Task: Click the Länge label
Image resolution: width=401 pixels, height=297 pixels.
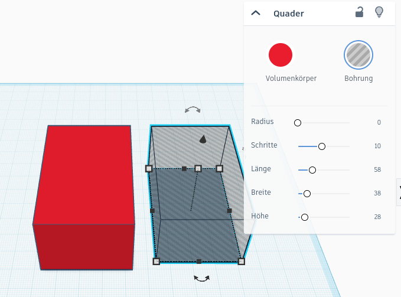Action: pos(261,169)
